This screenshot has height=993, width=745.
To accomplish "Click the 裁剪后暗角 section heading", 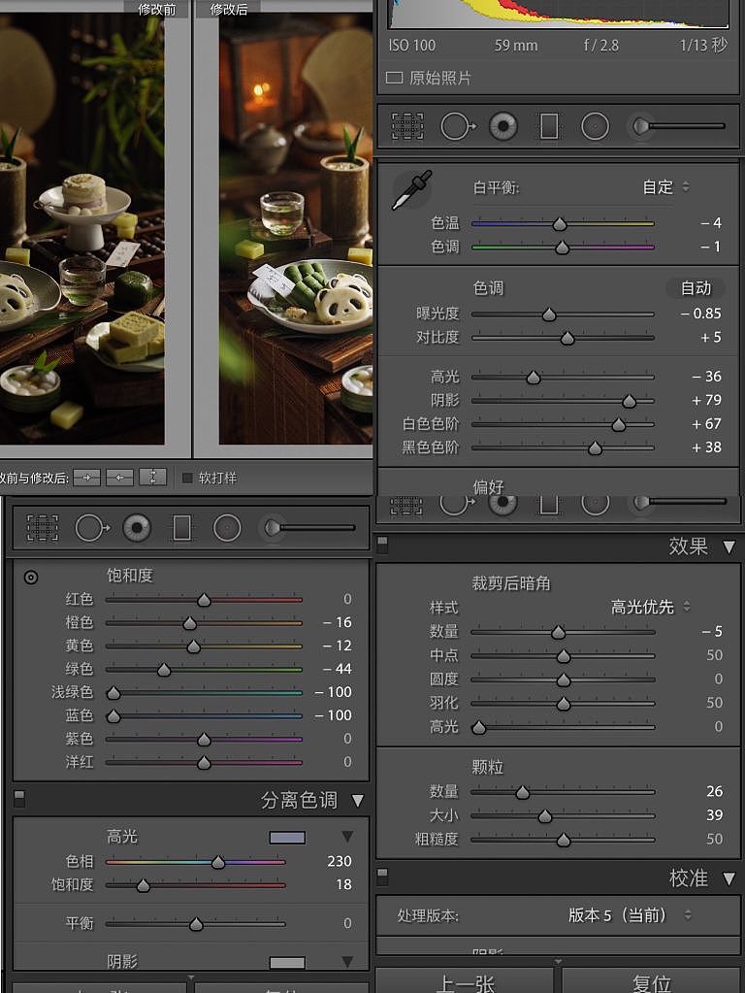I will tap(511, 583).
